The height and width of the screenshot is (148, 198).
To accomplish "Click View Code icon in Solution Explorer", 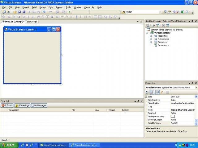I will tap(163, 26).
